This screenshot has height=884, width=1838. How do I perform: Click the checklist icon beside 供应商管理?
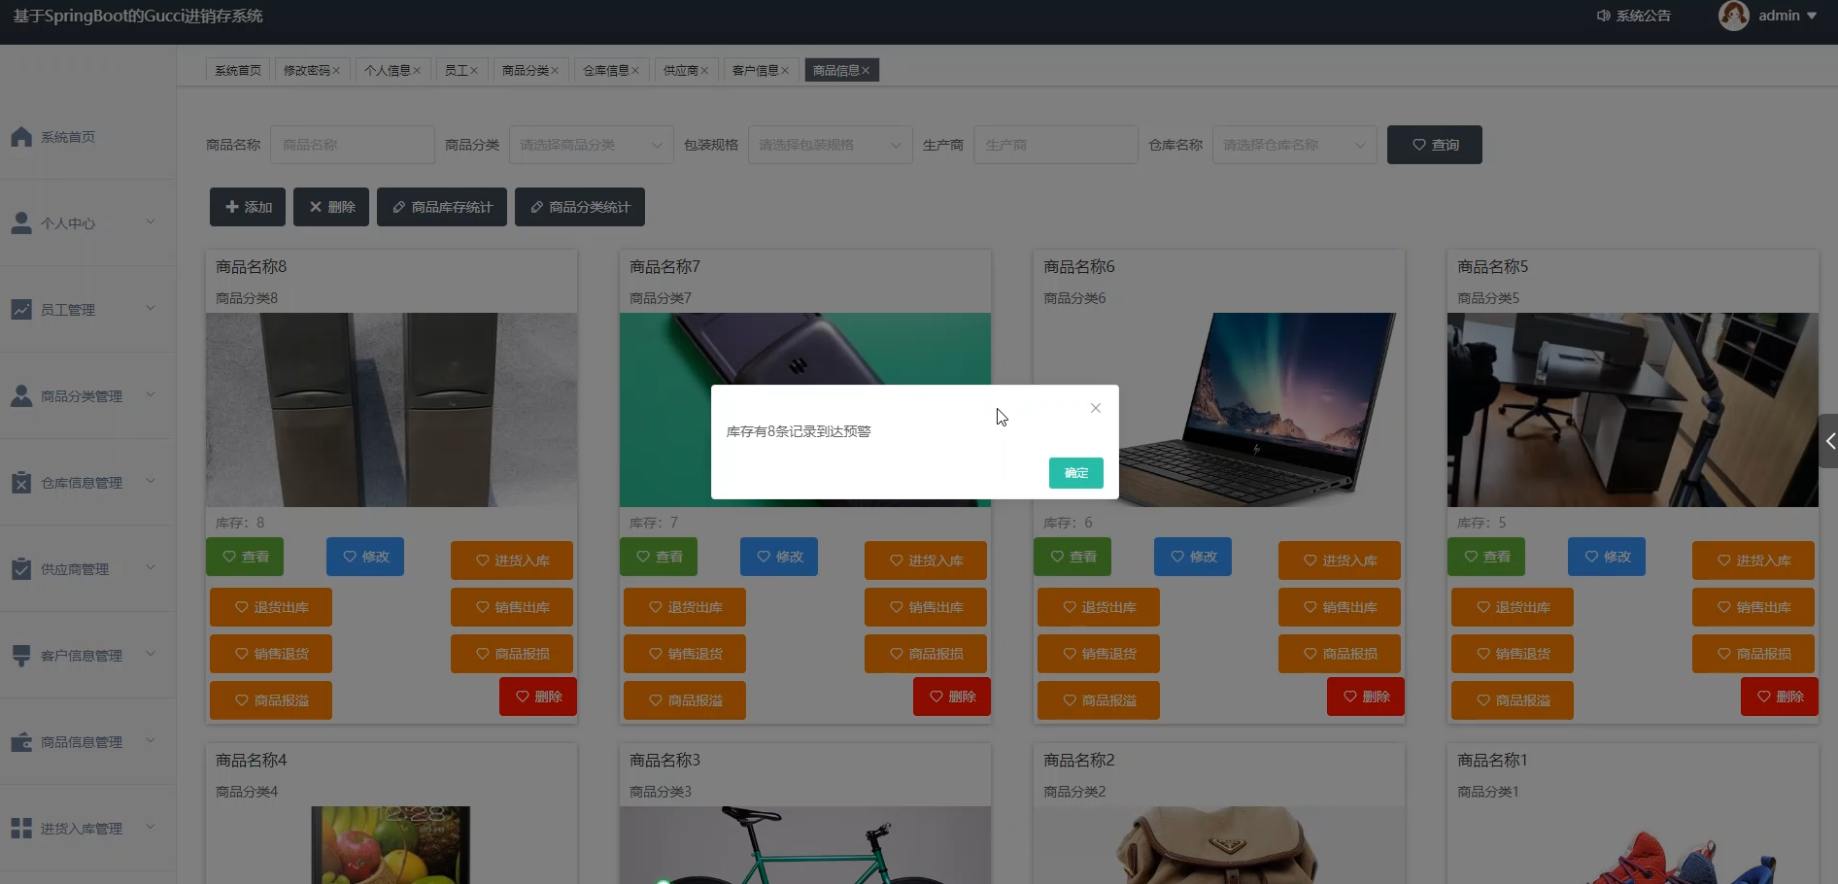21,569
